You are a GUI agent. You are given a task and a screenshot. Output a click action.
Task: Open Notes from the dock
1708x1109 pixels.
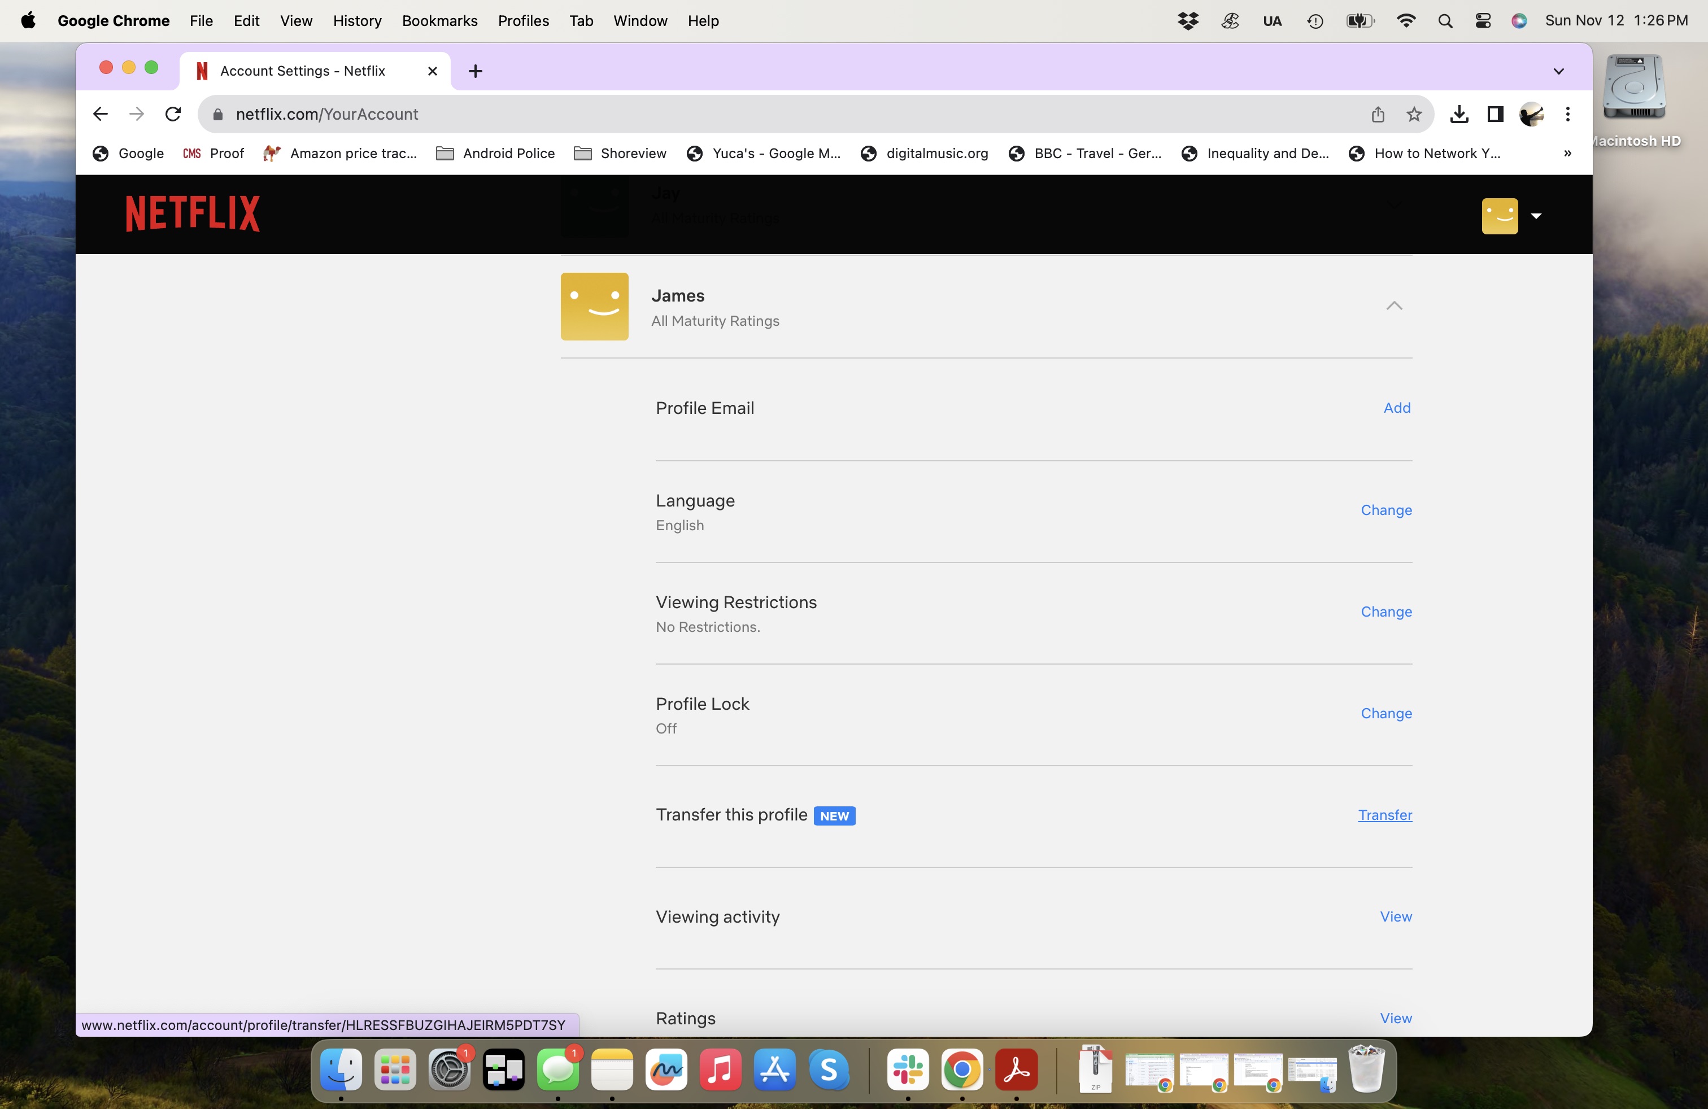click(612, 1069)
